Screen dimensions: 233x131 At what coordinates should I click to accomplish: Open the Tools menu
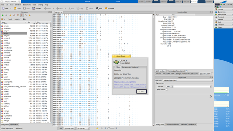tap(34, 5)
